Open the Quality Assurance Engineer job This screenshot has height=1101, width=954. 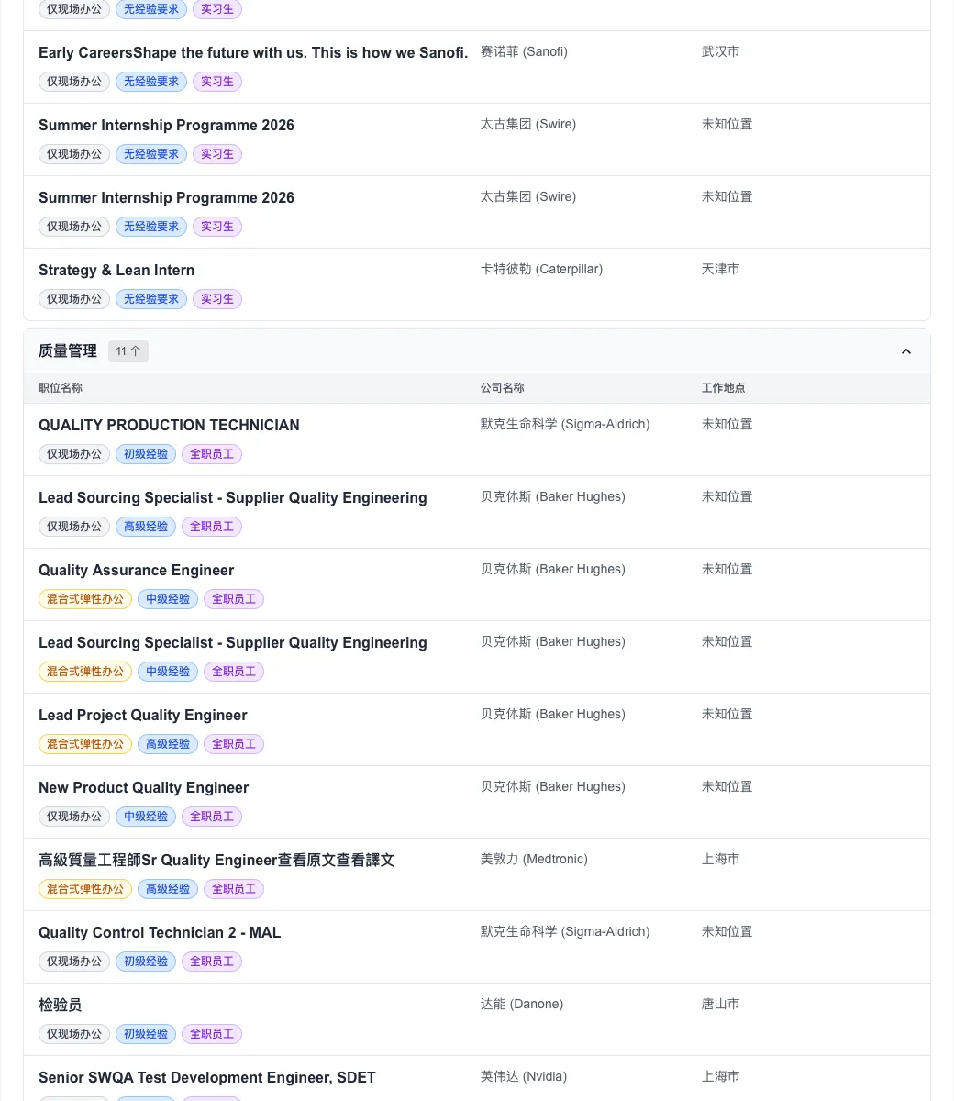click(136, 571)
